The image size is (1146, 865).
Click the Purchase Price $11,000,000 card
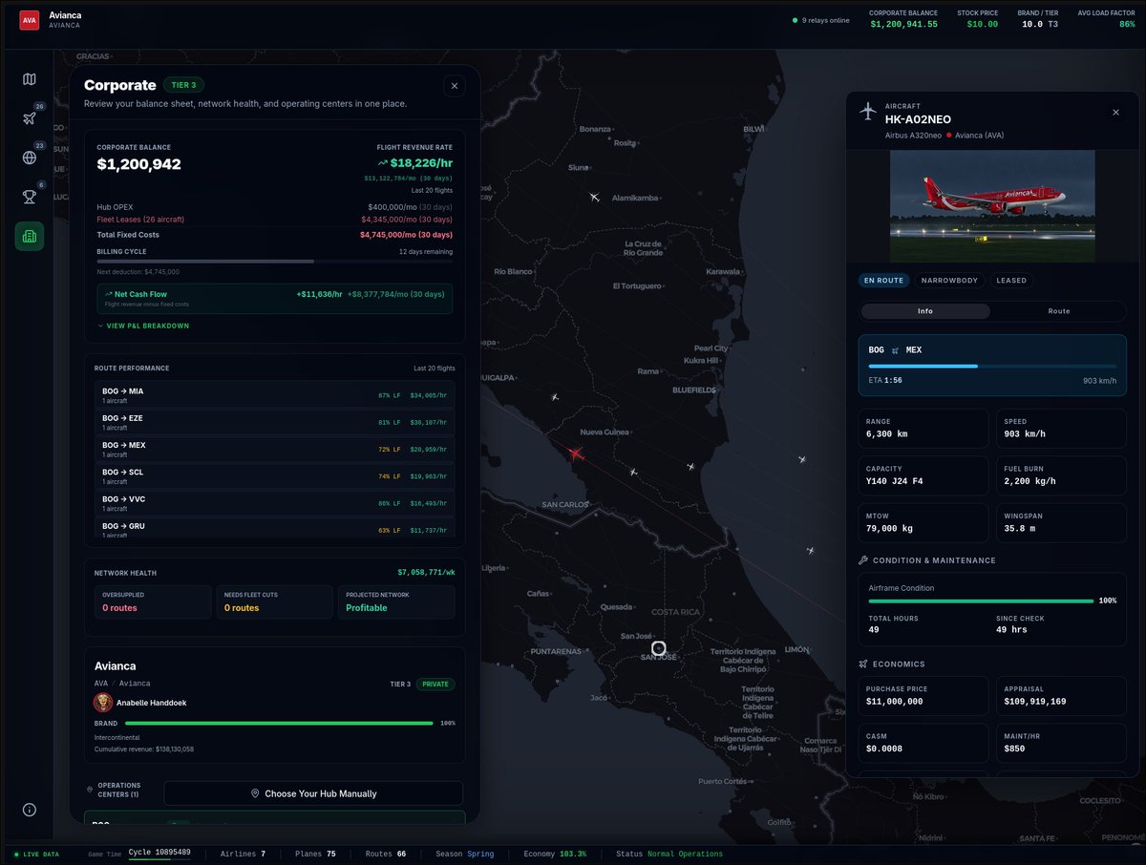coord(923,697)
